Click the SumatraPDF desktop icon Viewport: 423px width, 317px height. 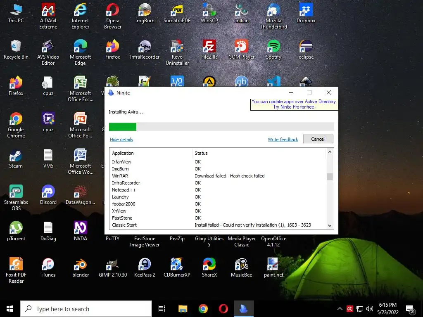177,14
